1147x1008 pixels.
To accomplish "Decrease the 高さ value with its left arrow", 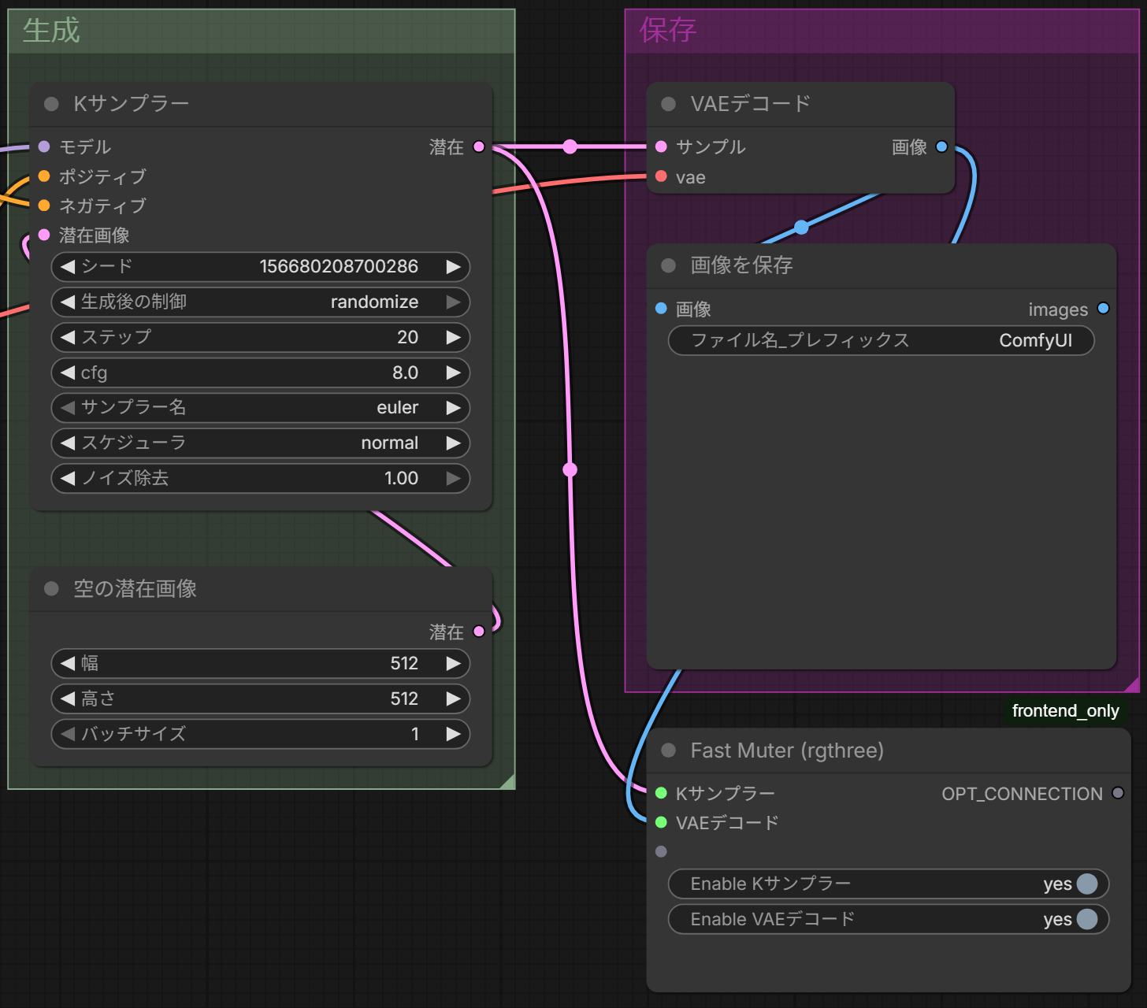I will coord(68,699).
